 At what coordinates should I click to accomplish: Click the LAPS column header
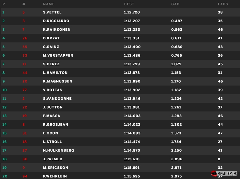click(223, 4)
